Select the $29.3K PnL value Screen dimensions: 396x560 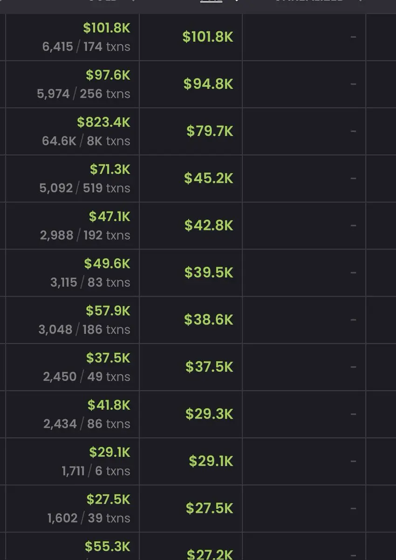click(209, 414)
